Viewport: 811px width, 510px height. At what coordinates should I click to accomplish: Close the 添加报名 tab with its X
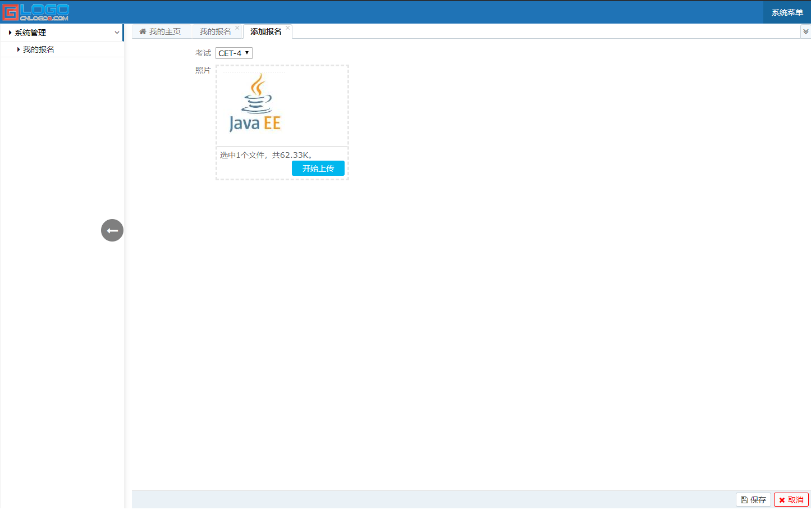coord(288,27)
